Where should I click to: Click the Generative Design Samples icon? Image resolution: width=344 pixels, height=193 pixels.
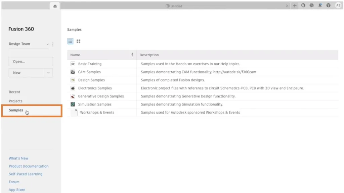(x=73, y=96)
